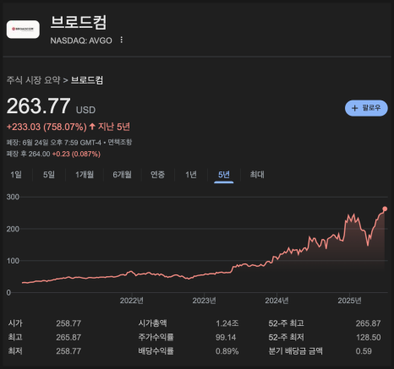The image size is (394, 369).
Task: Click the endpoint dot on the price chart
Action: 385,209
